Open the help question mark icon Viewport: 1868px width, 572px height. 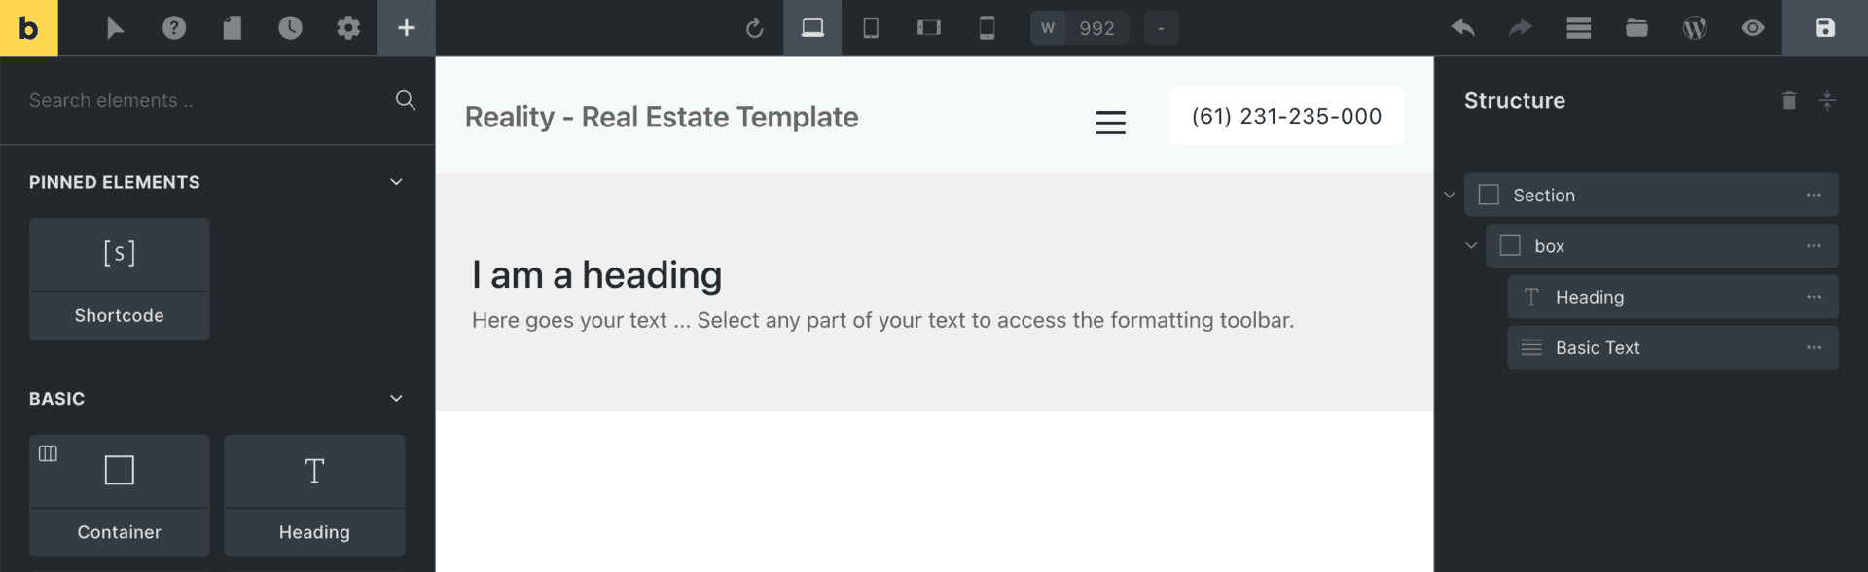[174, 28]
